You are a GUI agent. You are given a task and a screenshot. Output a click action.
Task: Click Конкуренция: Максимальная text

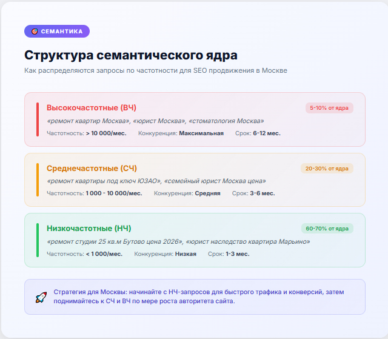point(181,133)
